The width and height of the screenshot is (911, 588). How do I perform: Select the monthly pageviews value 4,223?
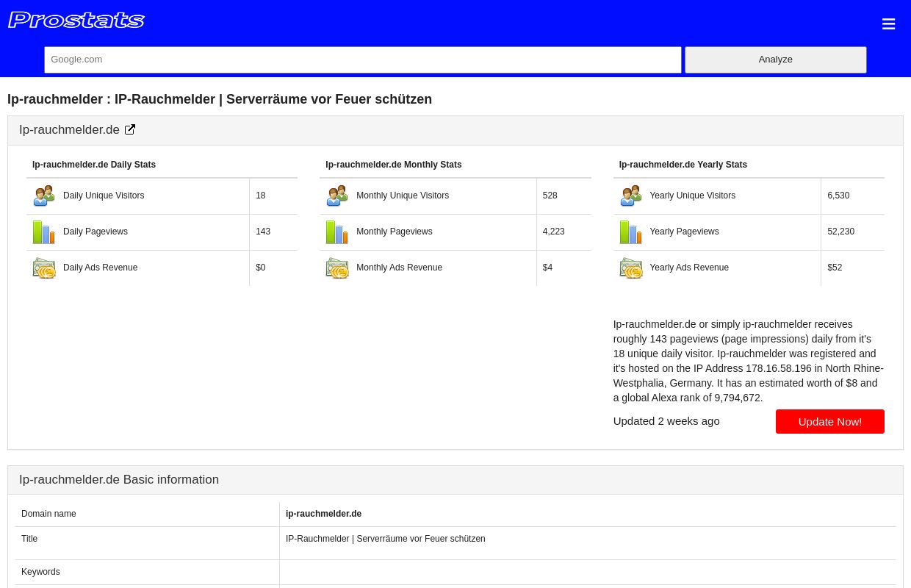click(x=553, y=232)
